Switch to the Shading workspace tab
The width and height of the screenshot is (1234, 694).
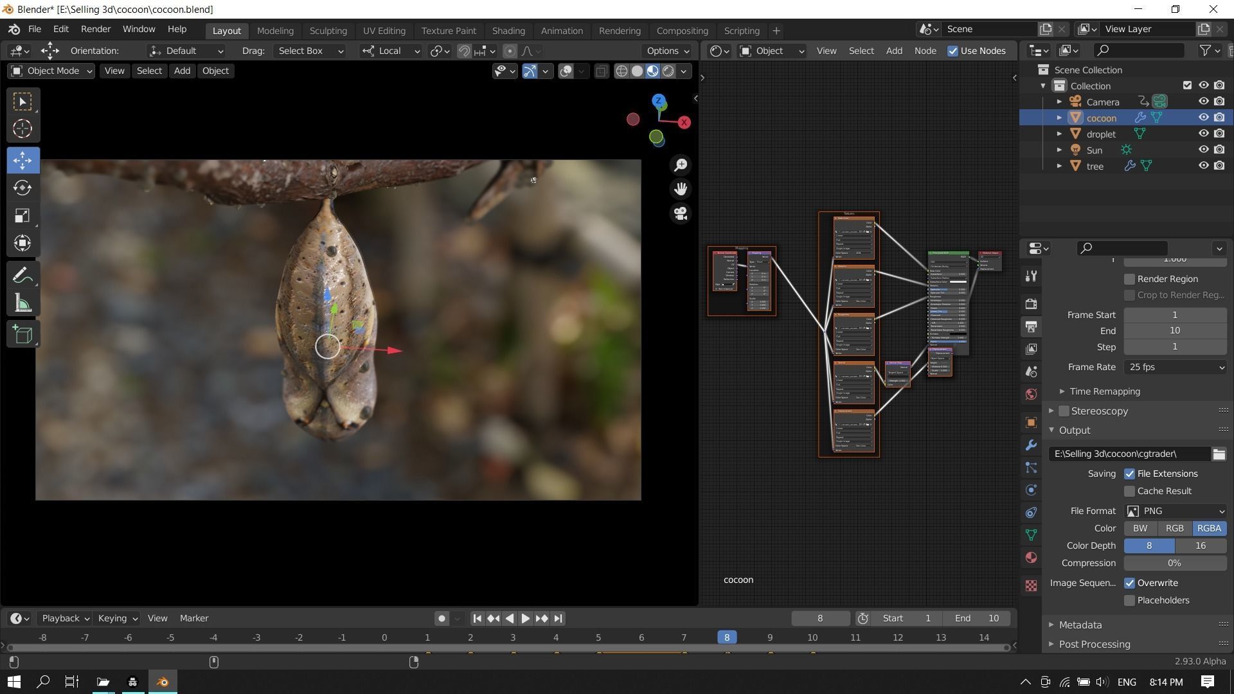[508, 31]
